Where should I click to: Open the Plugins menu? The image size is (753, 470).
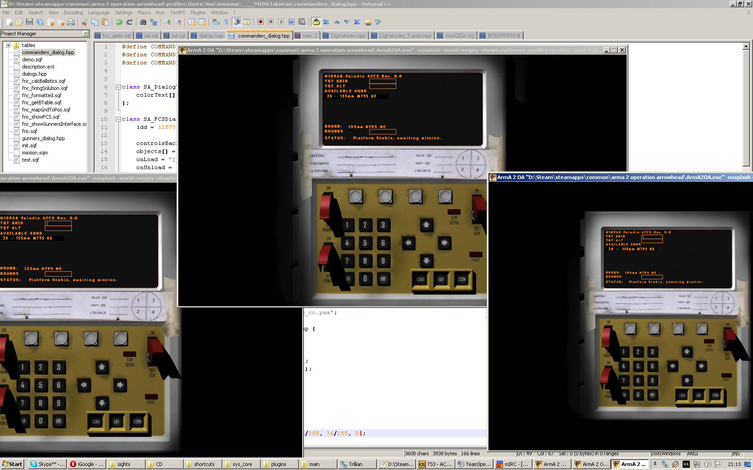[x=198, y=13]
